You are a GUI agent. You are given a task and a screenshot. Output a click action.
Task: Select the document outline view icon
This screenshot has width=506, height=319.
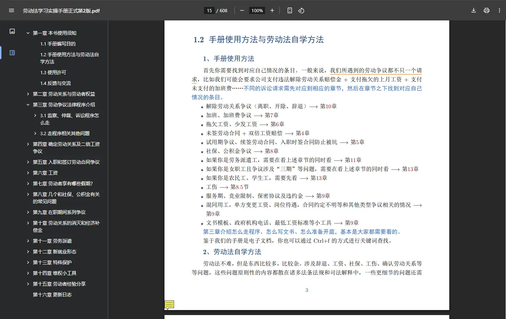[x=12, y=52]
